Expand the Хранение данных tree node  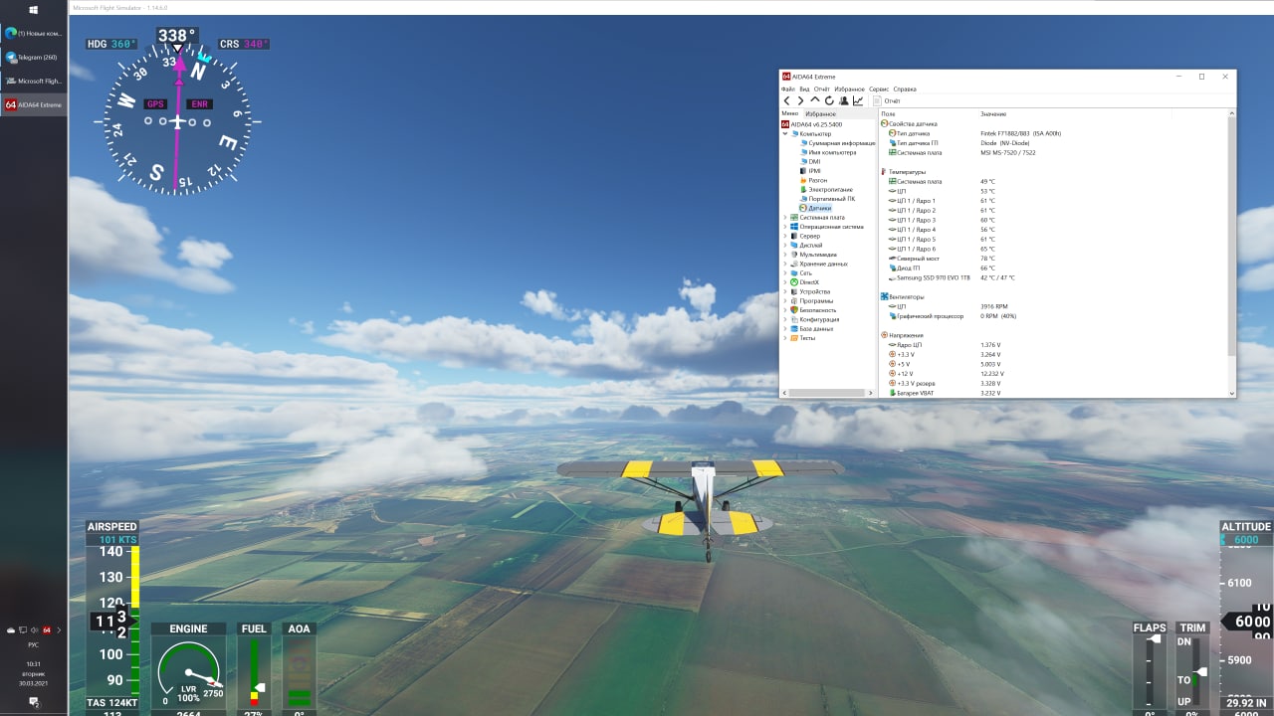point(785,264)
